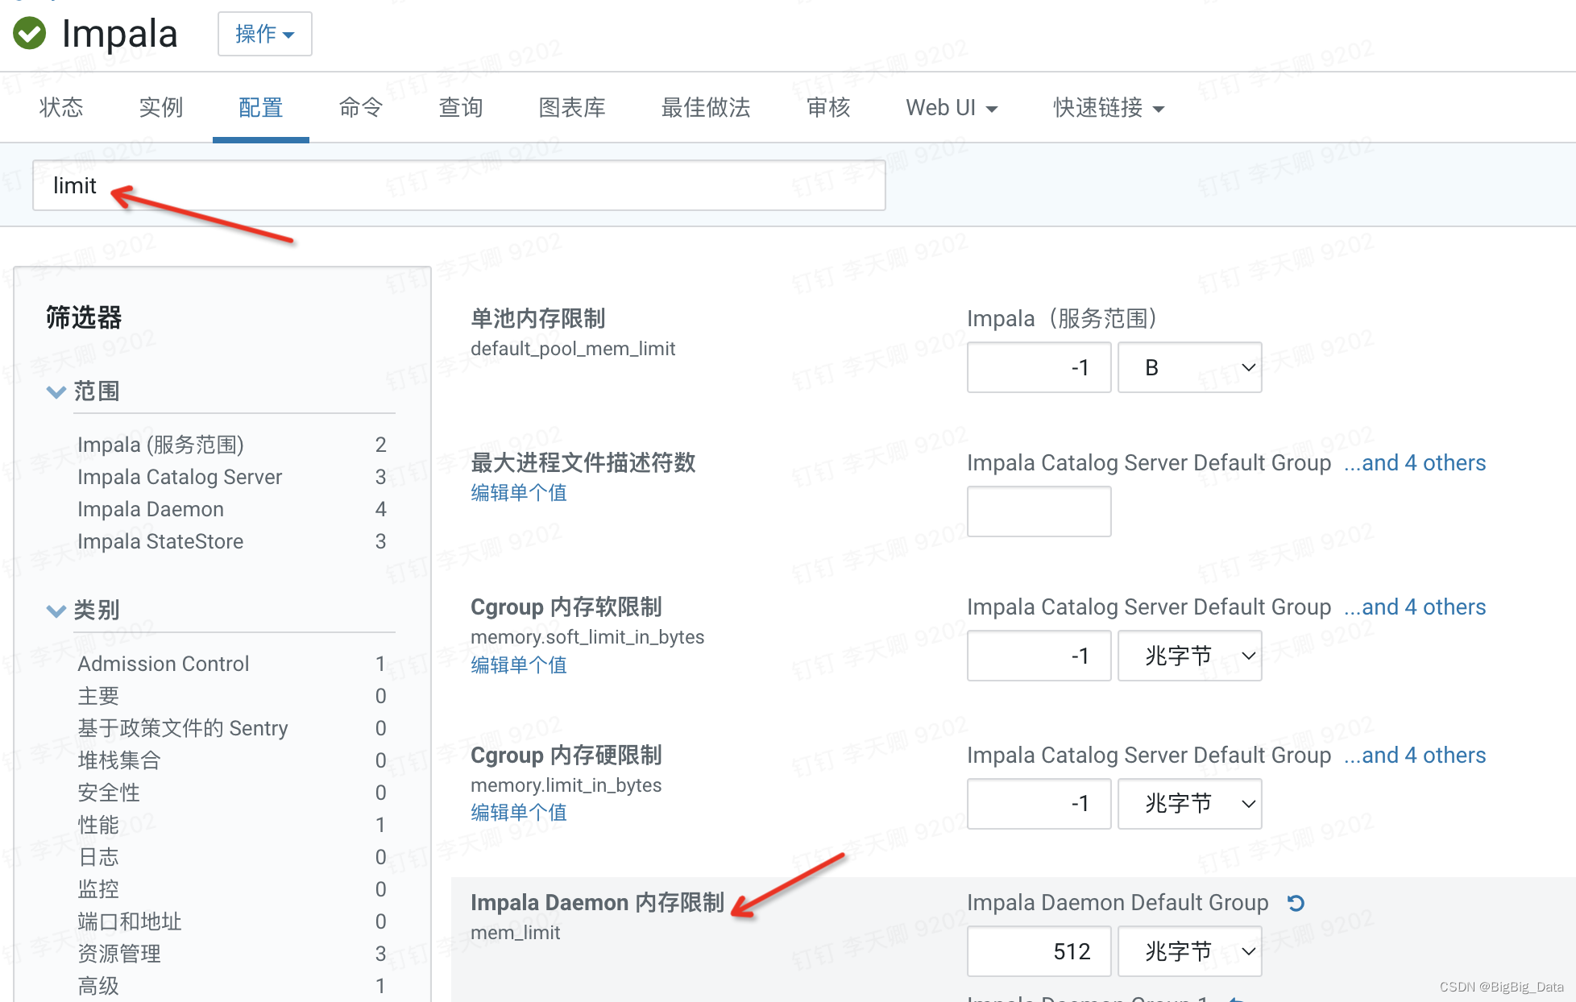The width and height of the screenshot is (1576, 1002).
Task: Select the 资源管理 category filter
Action: 118,954
